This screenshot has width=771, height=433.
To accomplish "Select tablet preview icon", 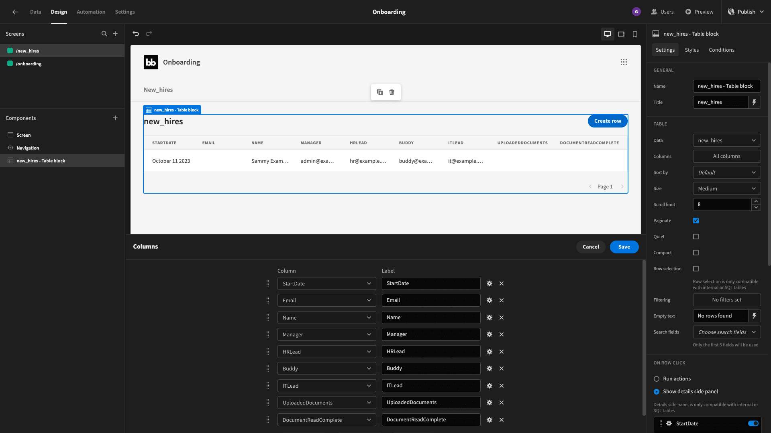I will click(x=621, y=34).
